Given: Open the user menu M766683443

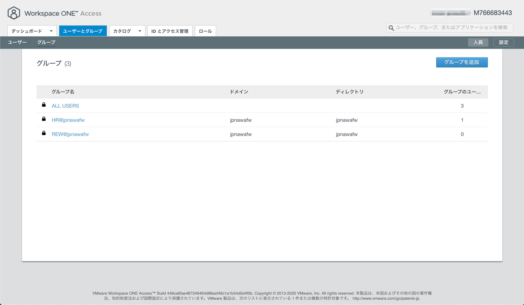Looking at the screenshot, I should 492,13.
